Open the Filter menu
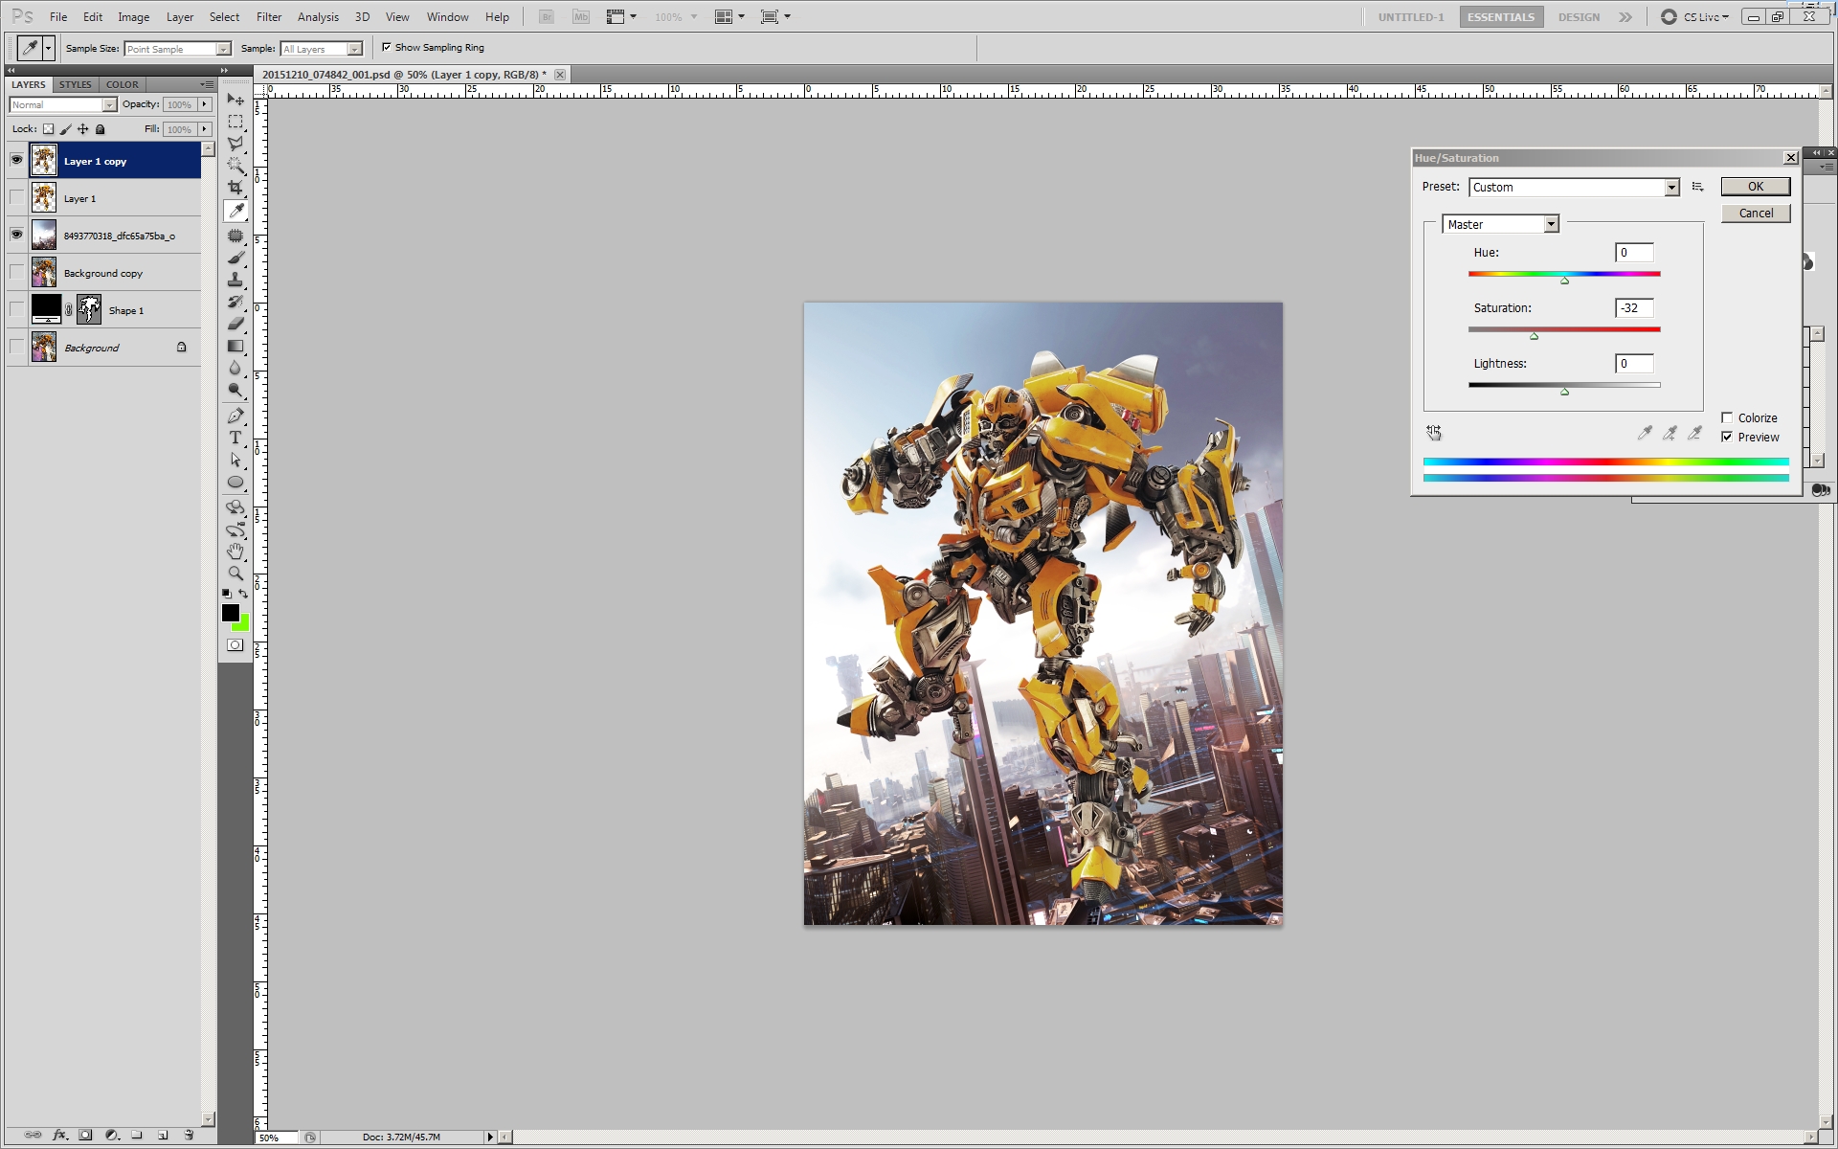This screenshot has width=1838, height=1149. pyautogui.click(x=269, y=17)
